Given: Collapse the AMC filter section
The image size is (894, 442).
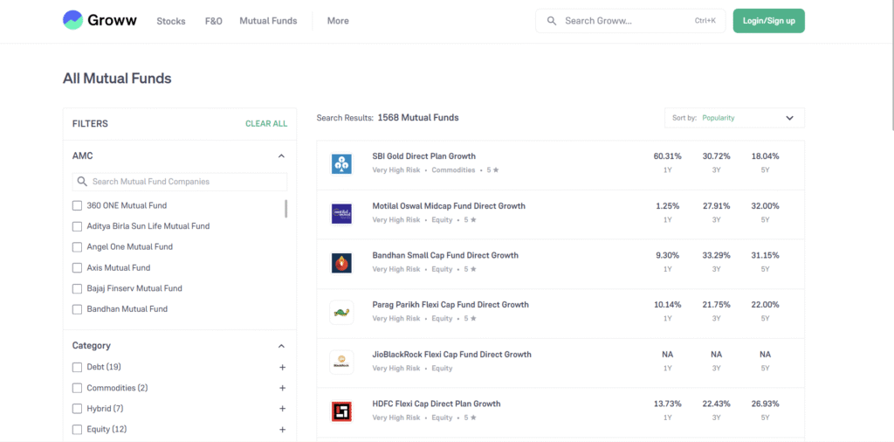Looking at the screenshot, I should pos(281,156).
